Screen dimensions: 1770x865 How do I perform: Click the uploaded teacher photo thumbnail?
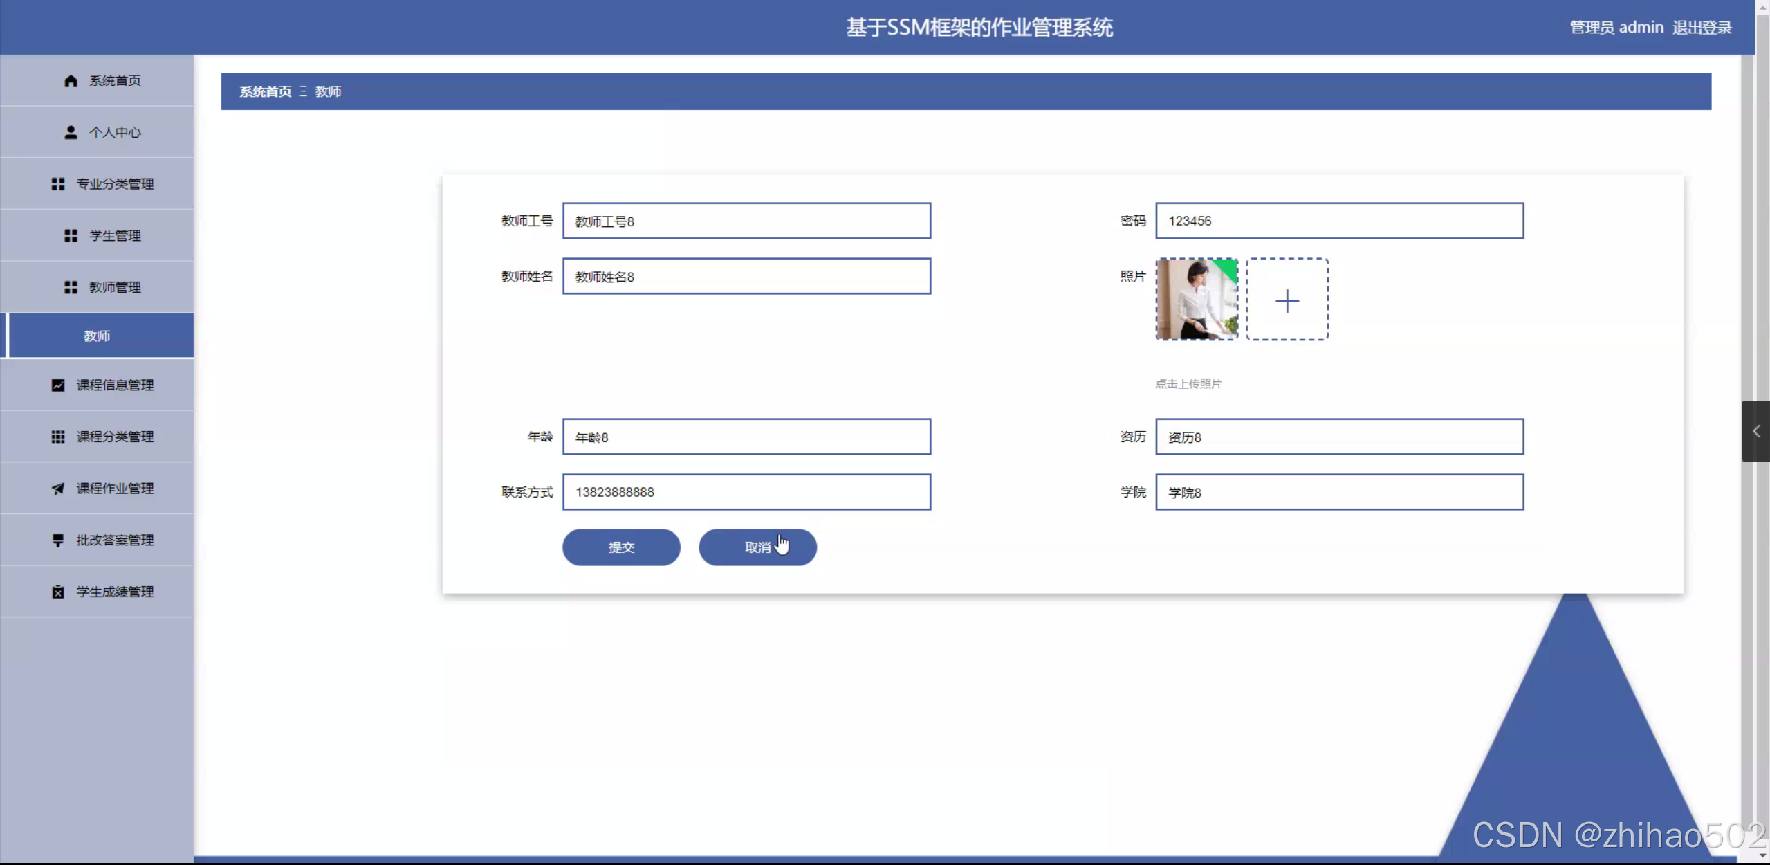pos(1197,299)
